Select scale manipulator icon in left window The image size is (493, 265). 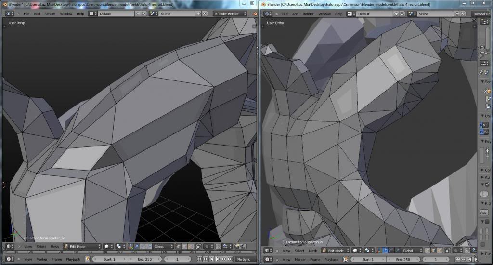(149, 246)
